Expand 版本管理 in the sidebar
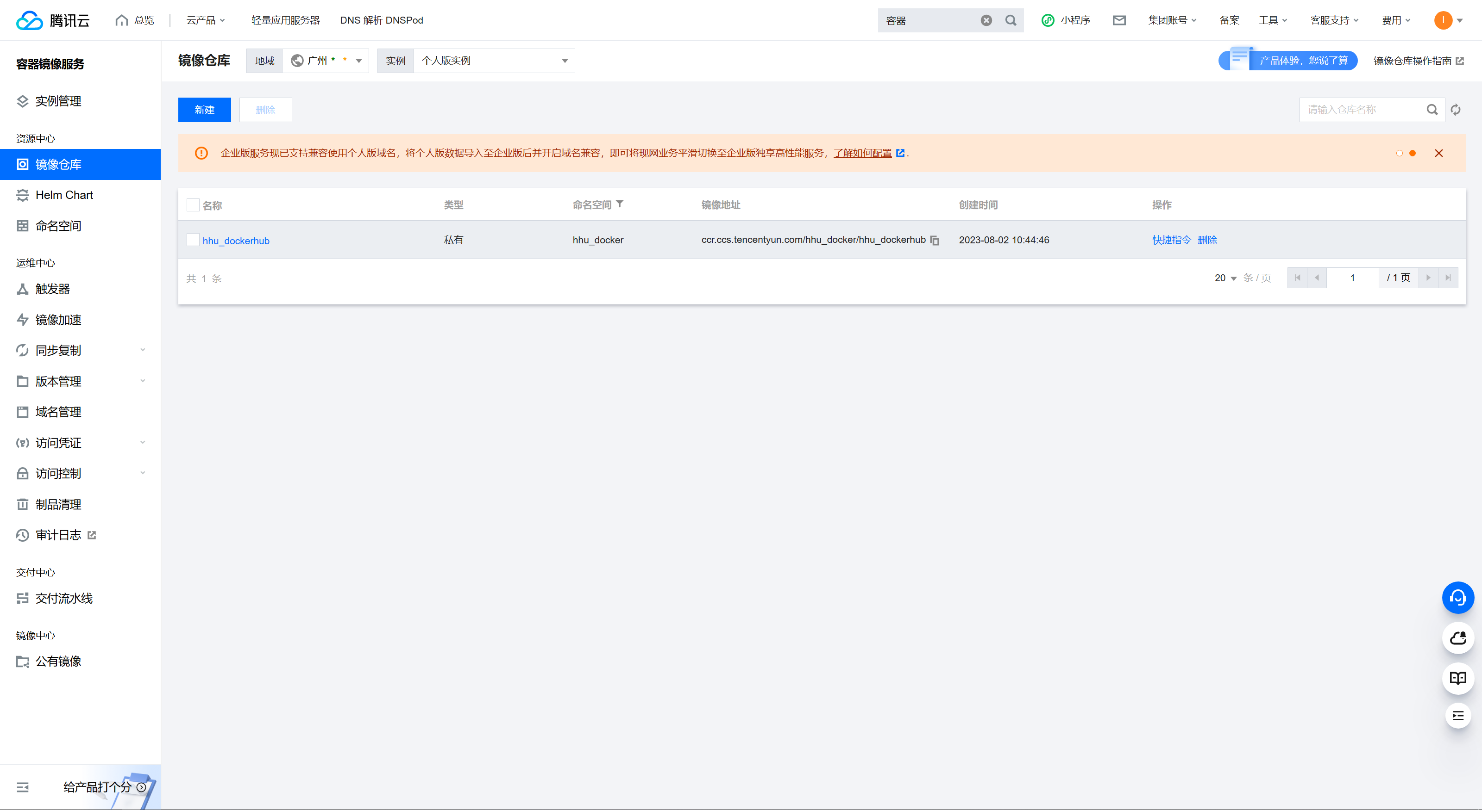The width and height of the screenshot is (1482, 810). 80,381
